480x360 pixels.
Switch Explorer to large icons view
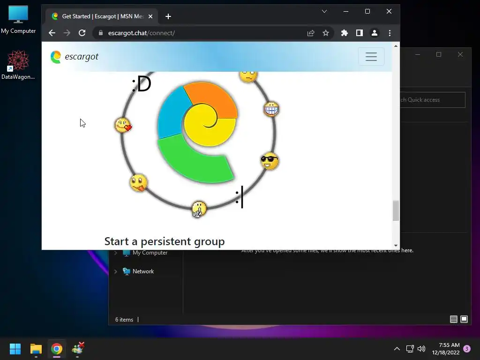[x=464, y=319]
